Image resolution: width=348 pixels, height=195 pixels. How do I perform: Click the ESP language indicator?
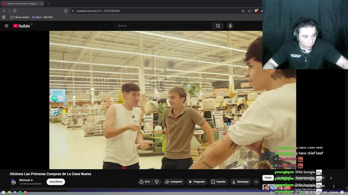pyautogui.click(x=325, y=192)
